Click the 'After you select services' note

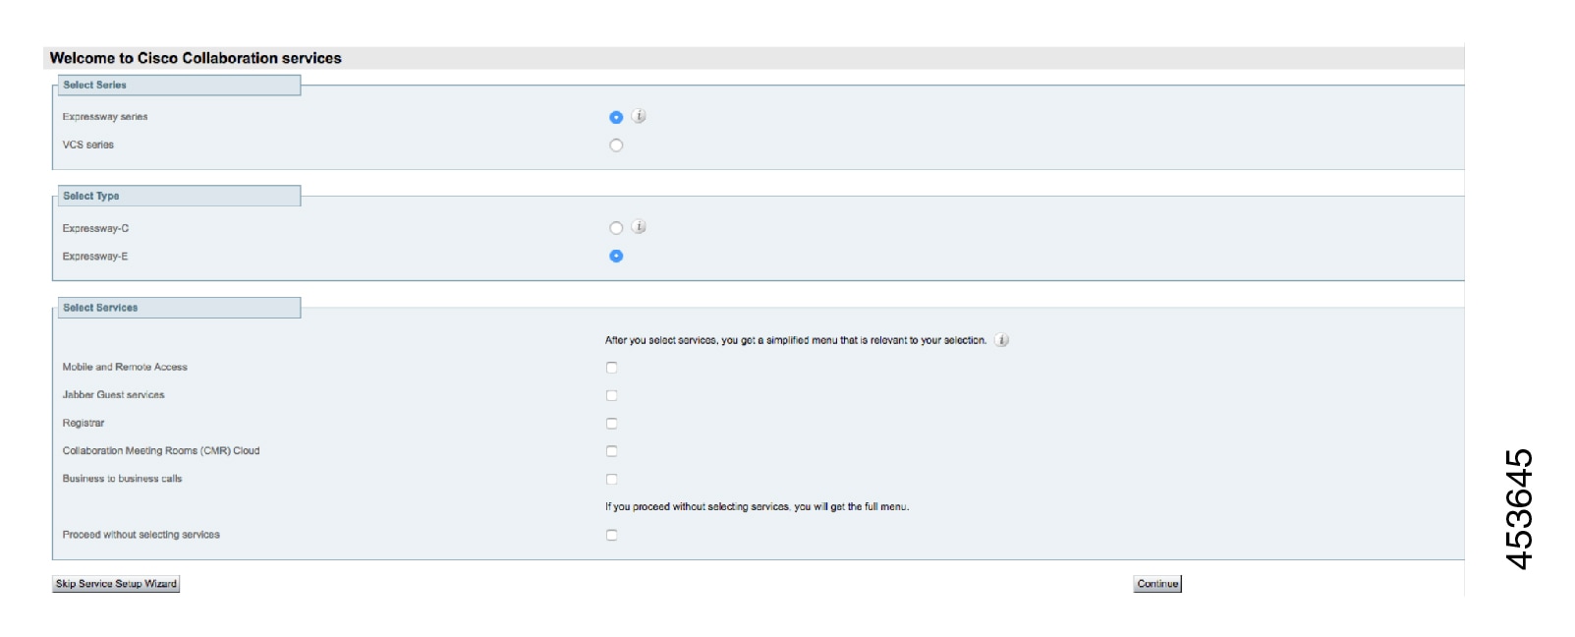click(796, 340)
